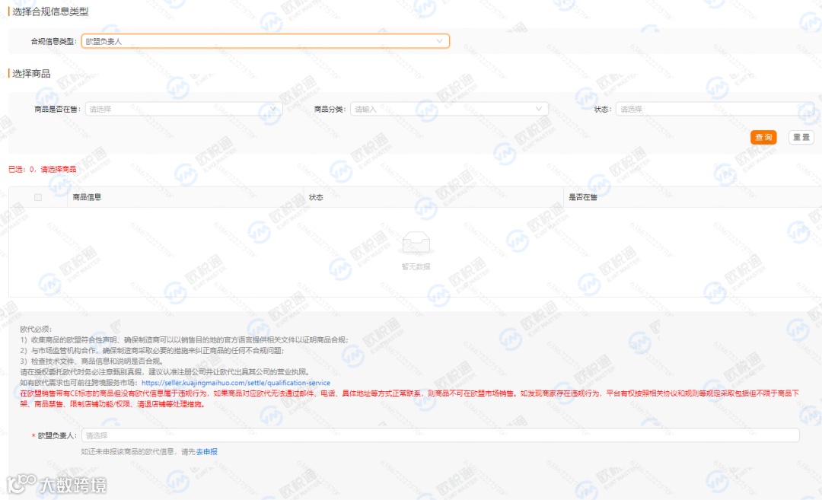The image size is (822, 500).
Task: Open the qualification-service settle link
Action: [236, 382]
